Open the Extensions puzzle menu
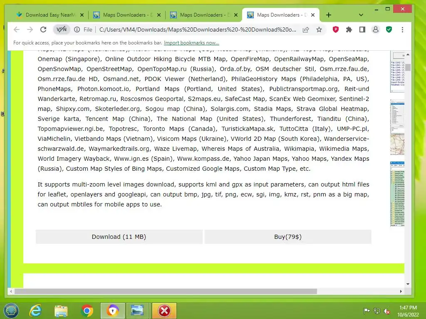Screen dimensions: 426x319 [349, 29]
